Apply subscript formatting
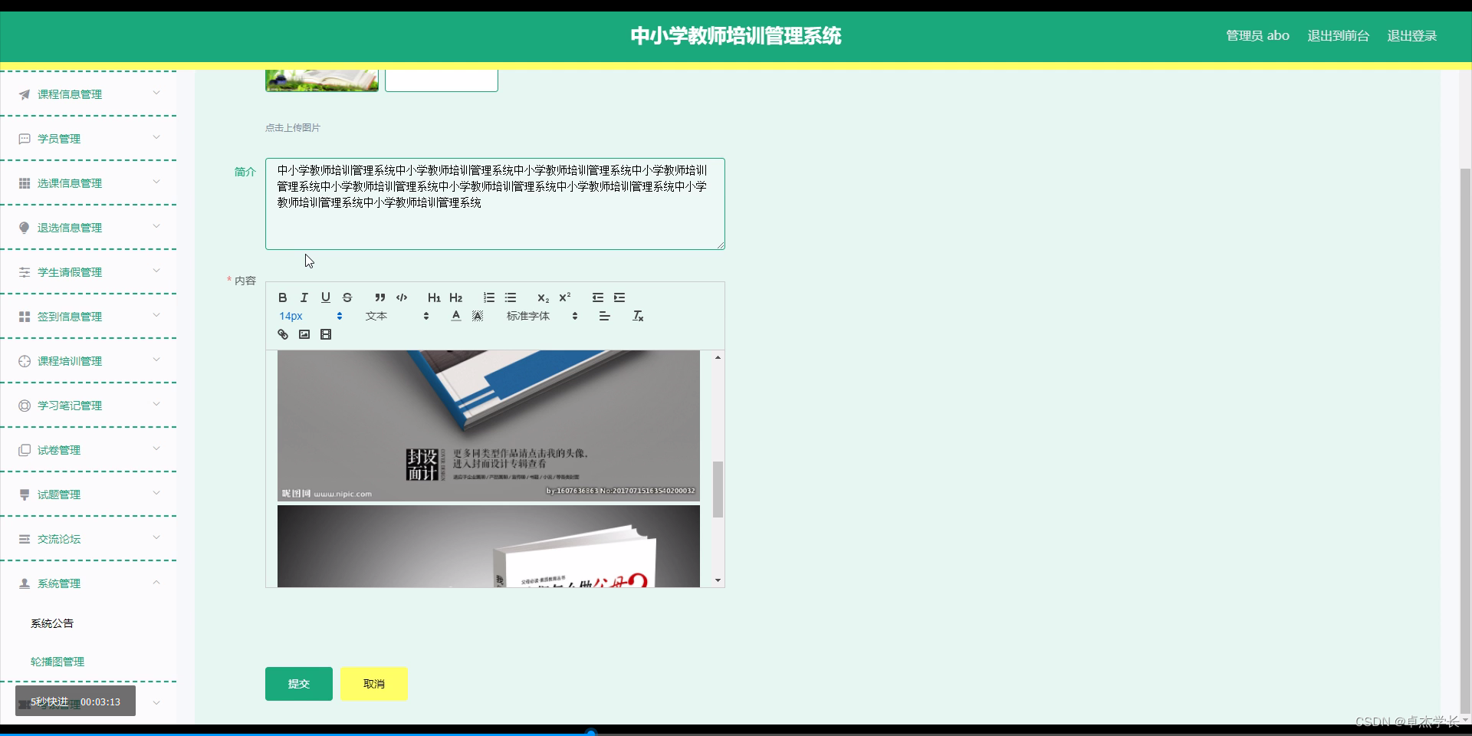Image resolution: width=1472 pixels, height=736 pixels. coord(543,299)
